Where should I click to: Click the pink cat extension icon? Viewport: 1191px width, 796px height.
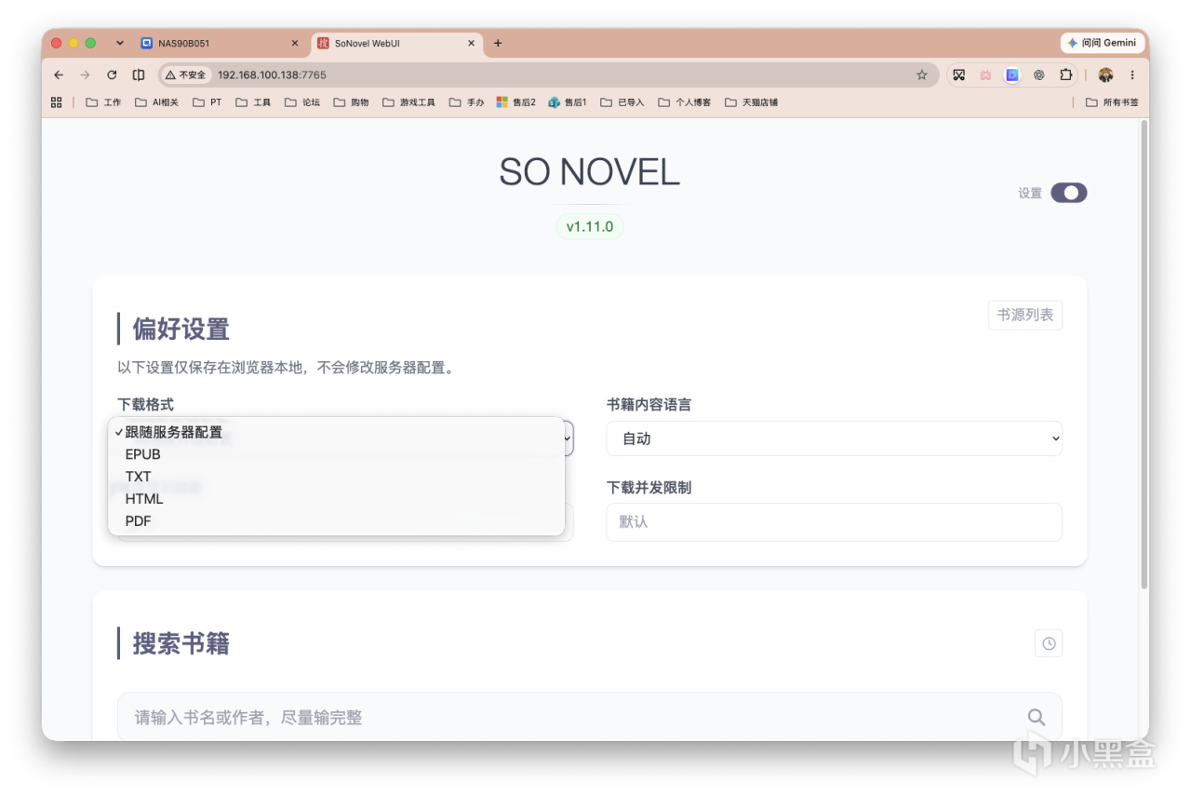[x=985, y=75]
